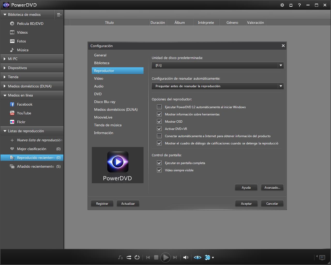Image resolution: width=331 pixels, height=265 pixels.
Task: Click the Actualizar button
Action: (128, 204)
